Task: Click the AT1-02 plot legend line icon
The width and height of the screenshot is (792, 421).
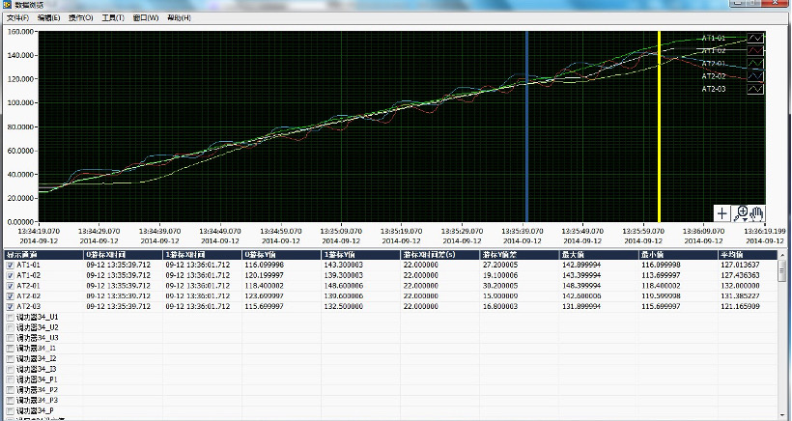Action: pyautogui.click(x=756, y=51)
